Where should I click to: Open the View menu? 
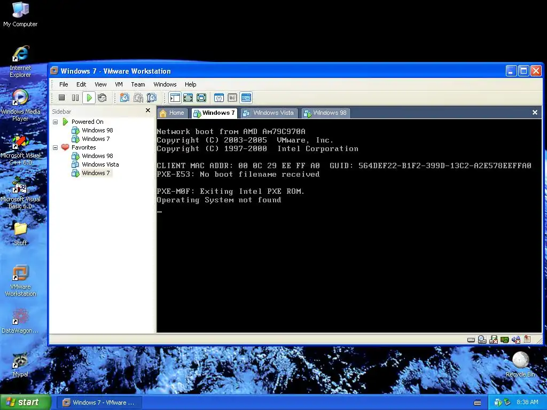coord(100,84)
